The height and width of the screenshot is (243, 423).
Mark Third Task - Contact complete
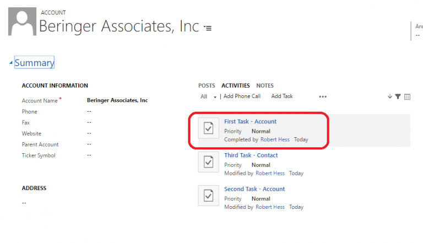click(209, 162)
